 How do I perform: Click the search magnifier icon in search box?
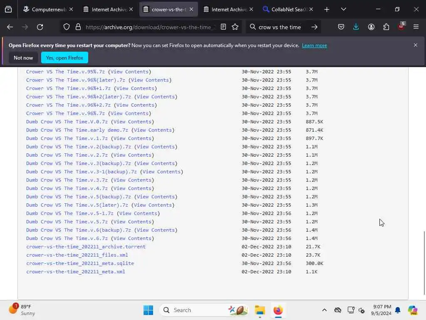(x=253, y=27)
